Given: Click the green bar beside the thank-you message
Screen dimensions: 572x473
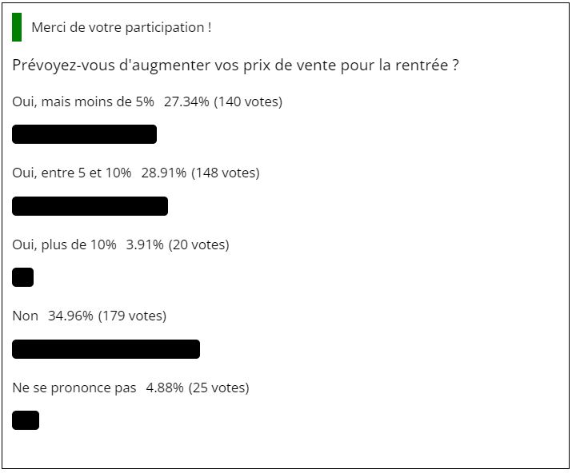Looking at the screenshot, I should pos(17,27).
